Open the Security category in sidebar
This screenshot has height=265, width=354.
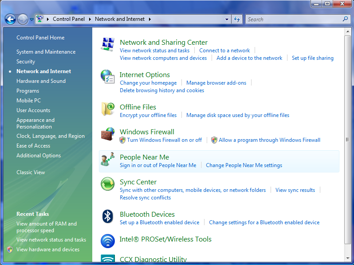pyautogui.click(x=26, y=62)
